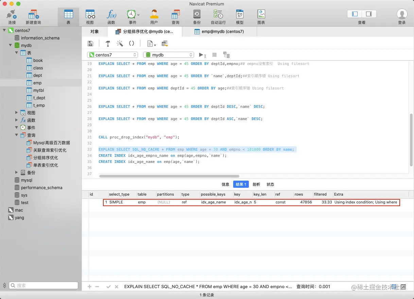
Task: Switch to the 对象 objects tab
Action: click(94, 32)
